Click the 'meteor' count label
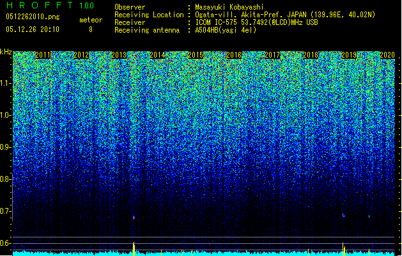 pos(91,20)
